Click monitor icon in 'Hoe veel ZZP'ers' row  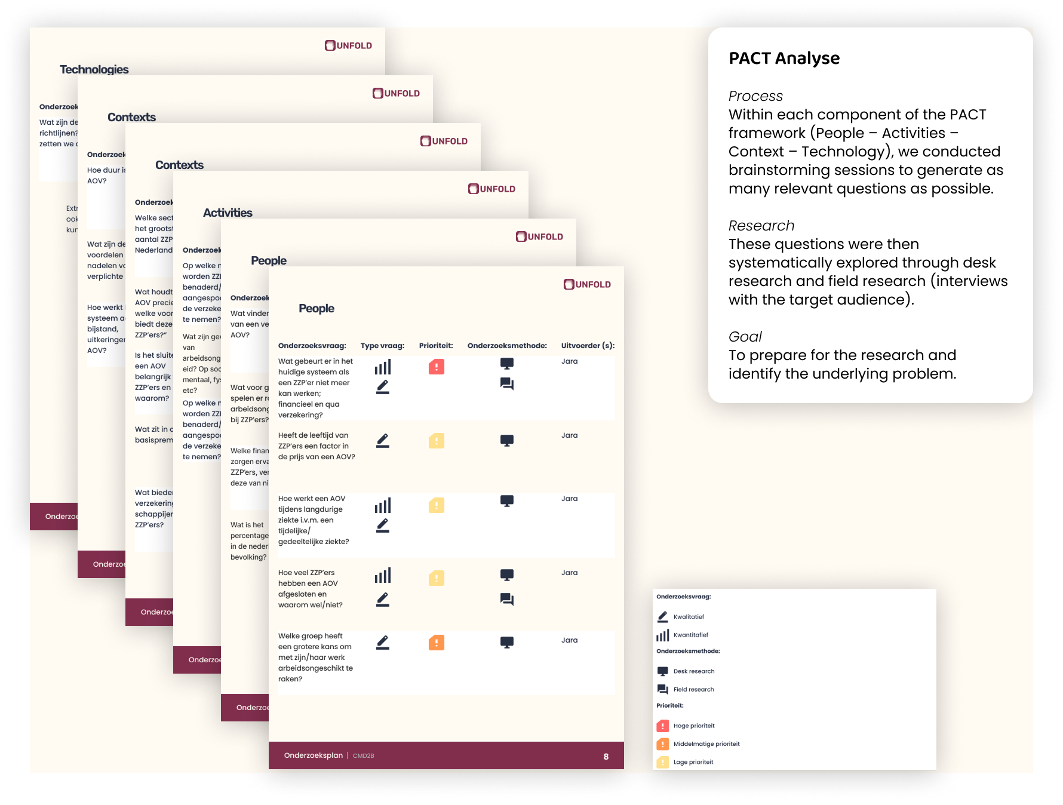click(507, 575)
